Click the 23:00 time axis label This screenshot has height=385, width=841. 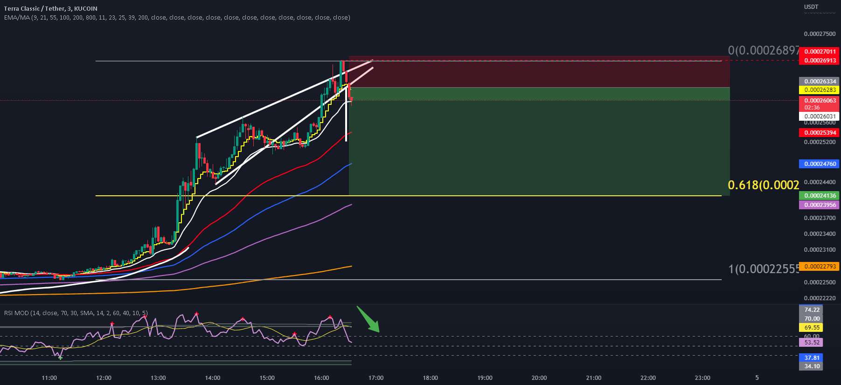(702, 378)
